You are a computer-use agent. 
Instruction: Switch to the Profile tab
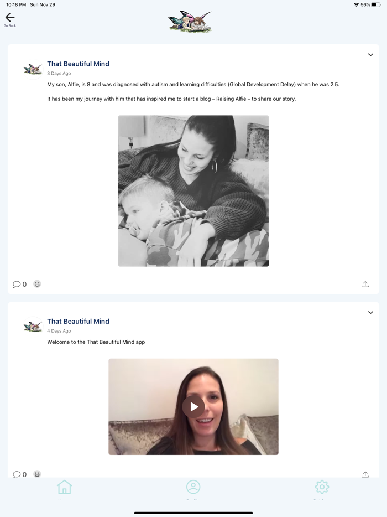[x=193, y=487]
